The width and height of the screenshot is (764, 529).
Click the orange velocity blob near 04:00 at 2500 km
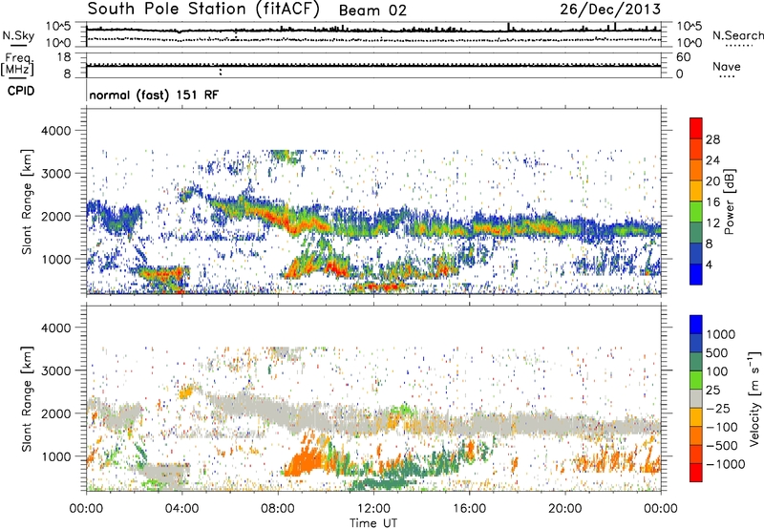tap(187, 391)
